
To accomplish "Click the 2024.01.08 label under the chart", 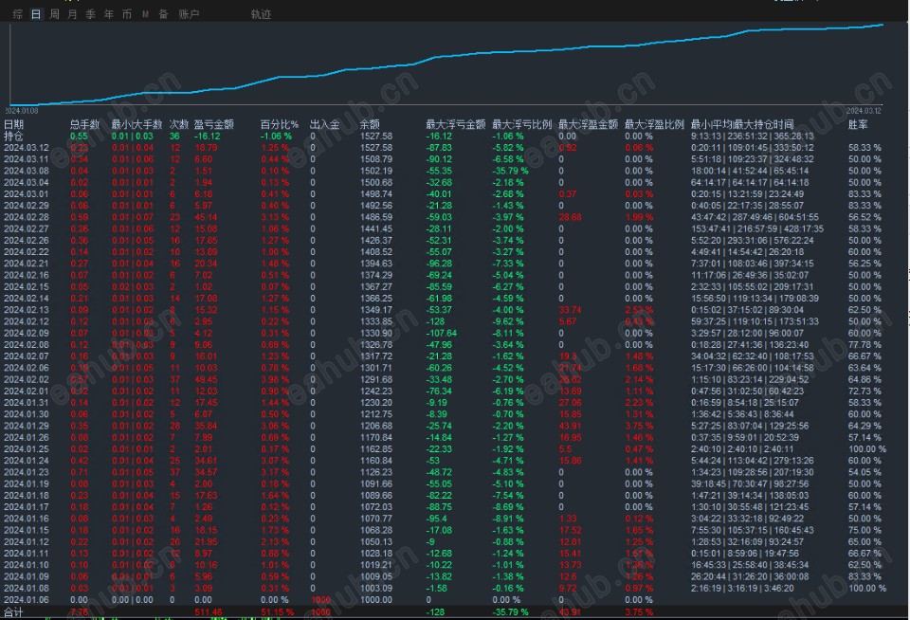I will [x=22, y=110].
